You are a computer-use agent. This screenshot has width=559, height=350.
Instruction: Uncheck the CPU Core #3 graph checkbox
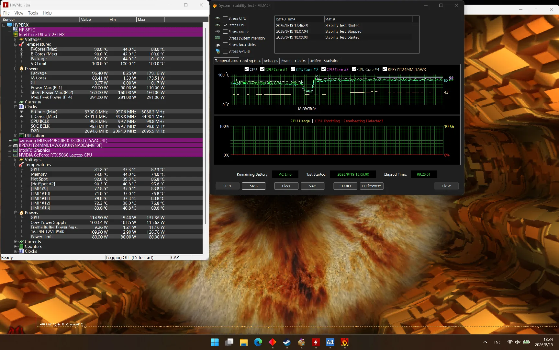pos(324,69)
